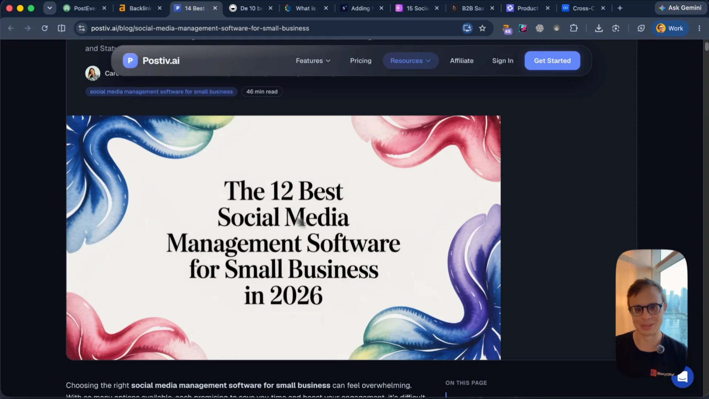Open the Extensions puzzle piece menu
Viewport: 709px width, 399px height.
click(574, 28)
